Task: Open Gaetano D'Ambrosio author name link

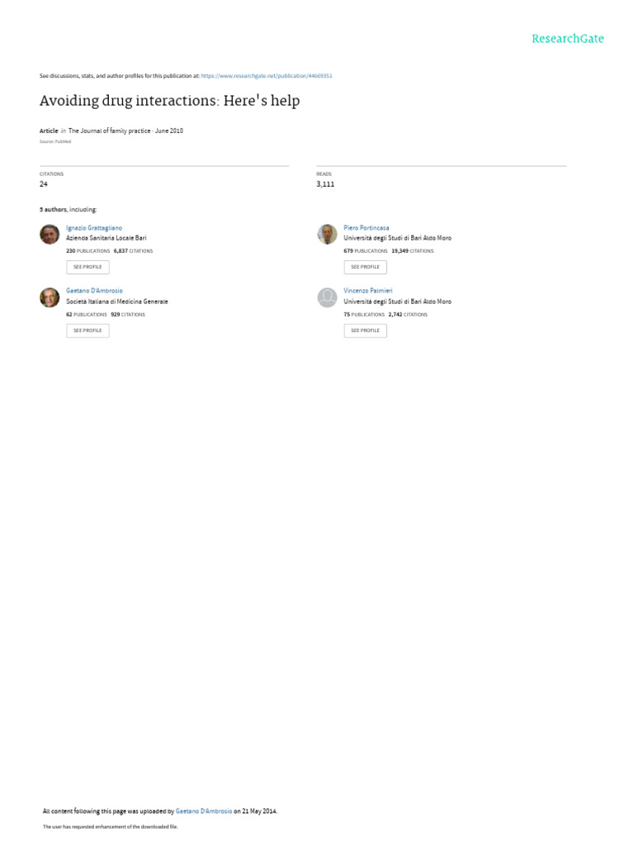Action: 94,291
